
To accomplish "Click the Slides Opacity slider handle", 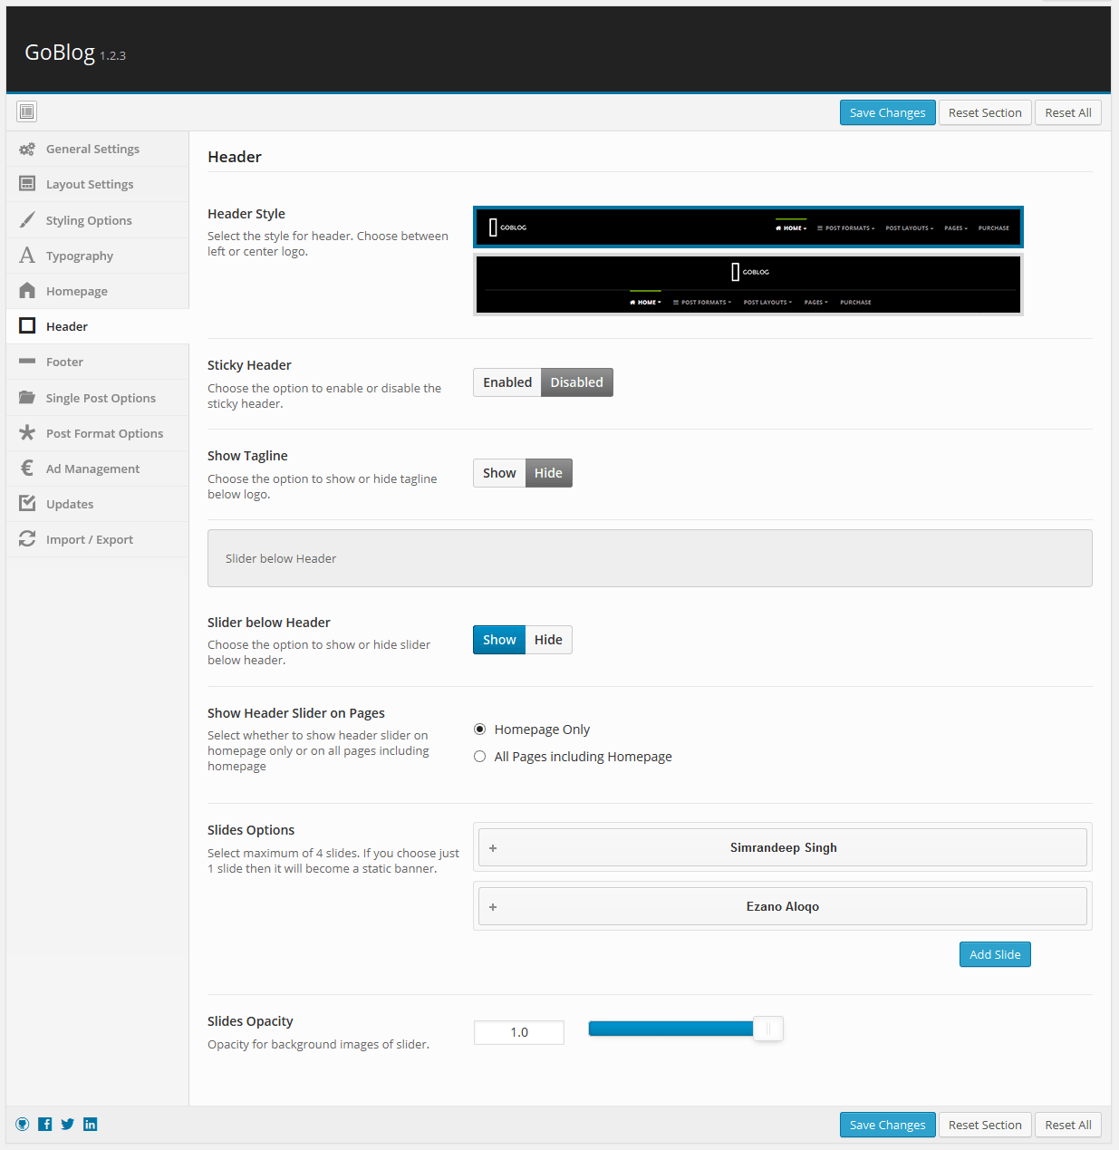I will (768, 1029).
